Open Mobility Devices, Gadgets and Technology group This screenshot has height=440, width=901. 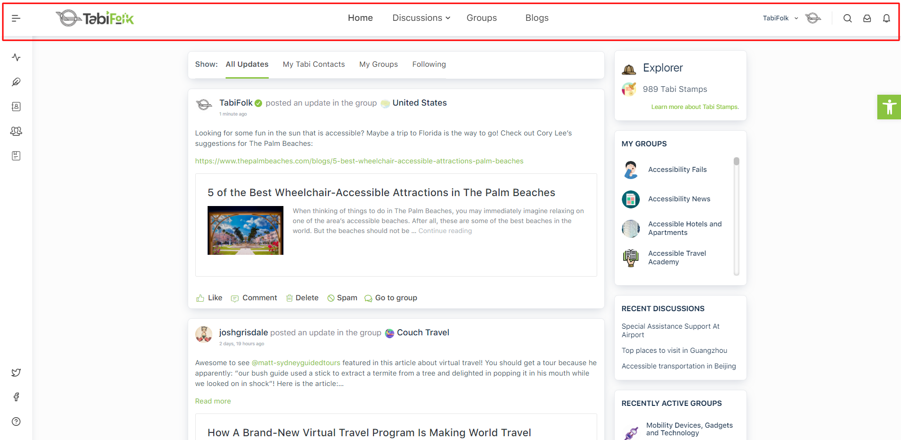pyautogui.click(x=689, y=429)
